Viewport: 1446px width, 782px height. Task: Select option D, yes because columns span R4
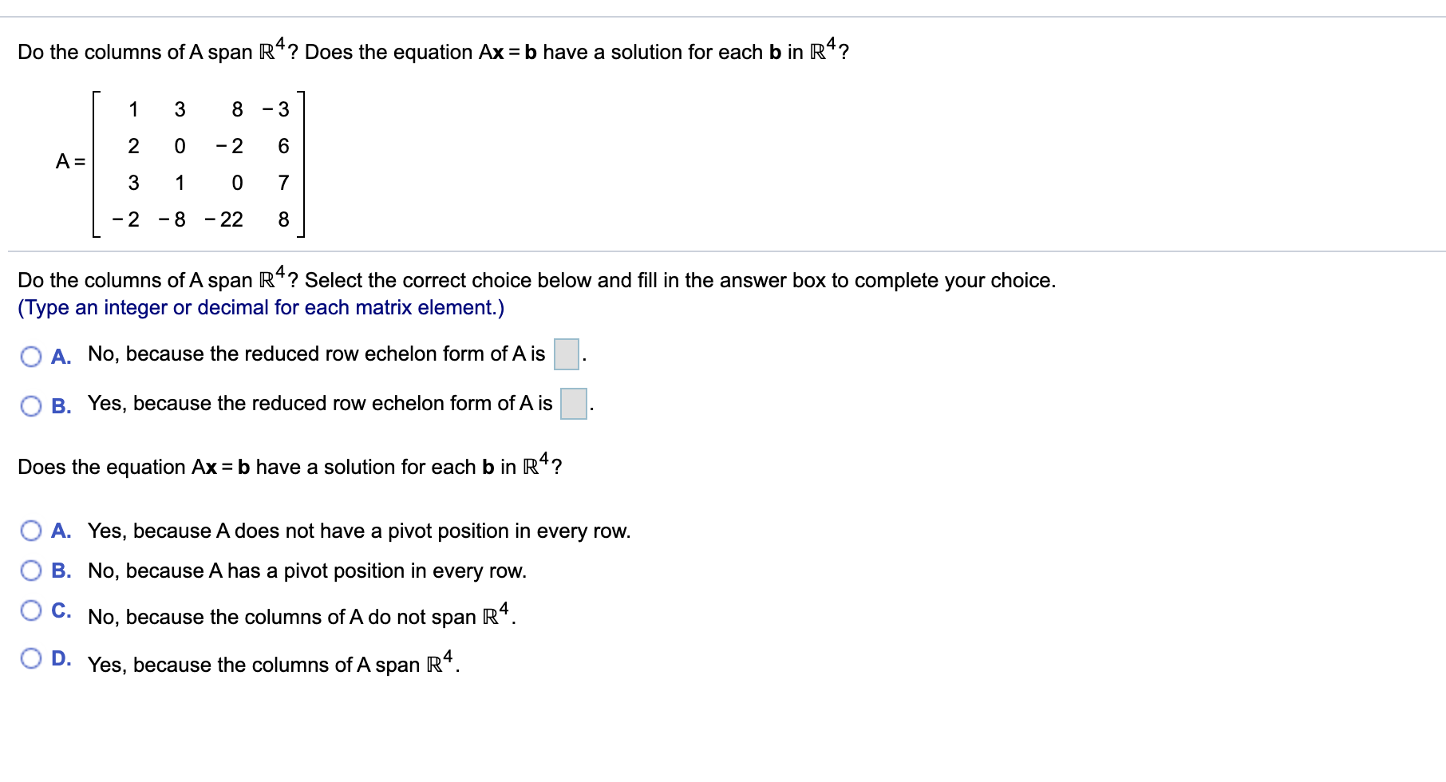(x=32, y=658)
